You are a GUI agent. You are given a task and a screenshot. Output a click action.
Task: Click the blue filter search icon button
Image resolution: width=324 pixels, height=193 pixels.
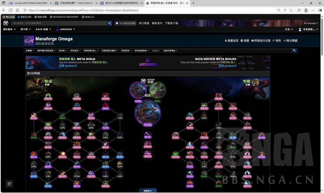[294, 50]
